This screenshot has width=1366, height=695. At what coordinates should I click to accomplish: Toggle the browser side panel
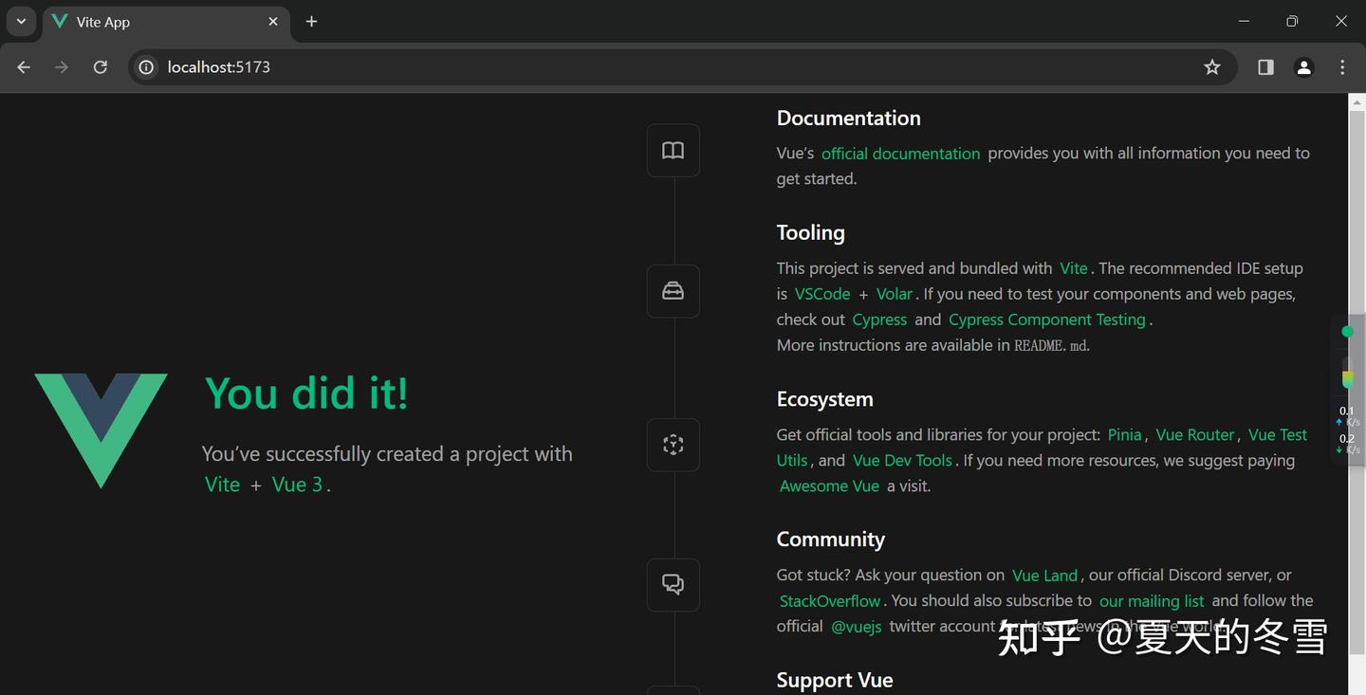1265,67
